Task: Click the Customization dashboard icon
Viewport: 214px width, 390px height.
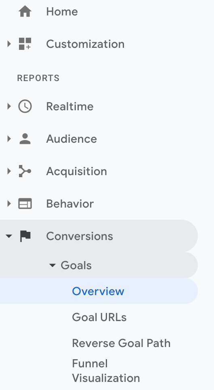Action: click(25, 44)
